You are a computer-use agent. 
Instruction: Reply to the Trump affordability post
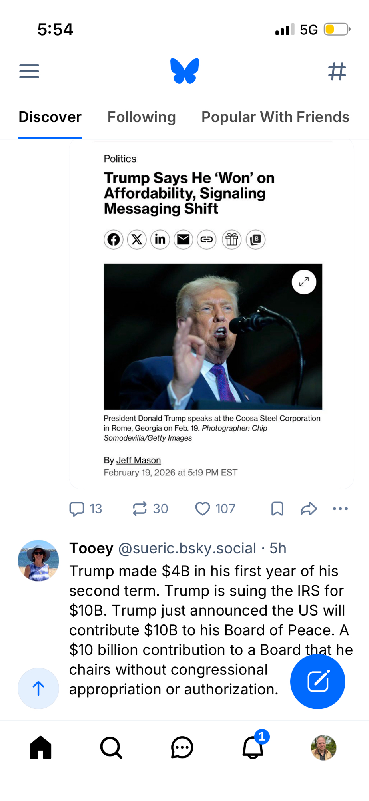(x=77, y=509)
